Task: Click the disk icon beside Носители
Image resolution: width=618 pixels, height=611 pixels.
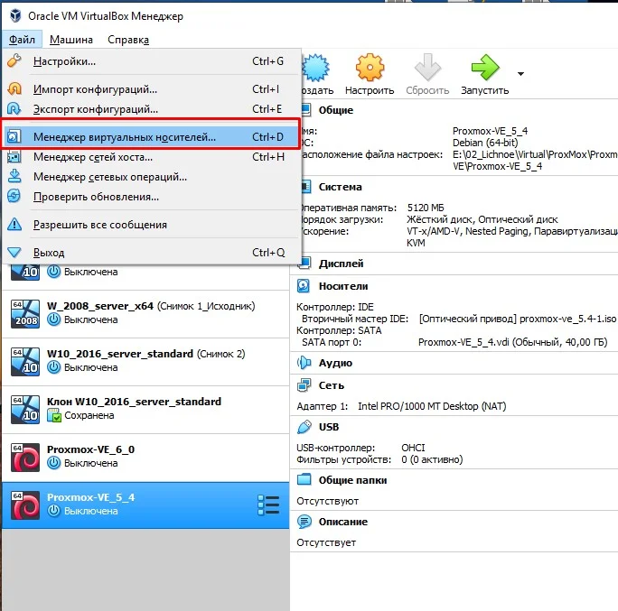Action: 304,286
